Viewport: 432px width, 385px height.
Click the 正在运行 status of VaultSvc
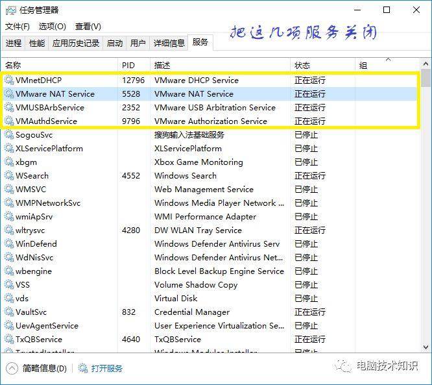click(x=310, y=312)
